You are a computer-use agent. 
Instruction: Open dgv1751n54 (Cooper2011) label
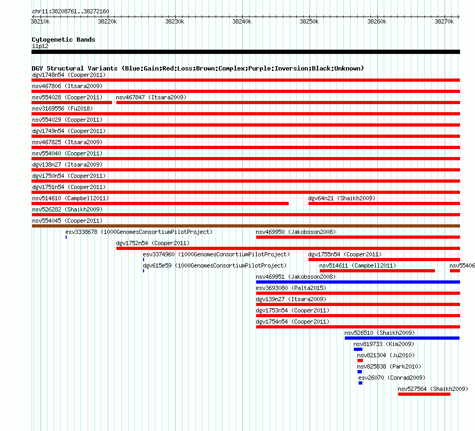[69, 187]
